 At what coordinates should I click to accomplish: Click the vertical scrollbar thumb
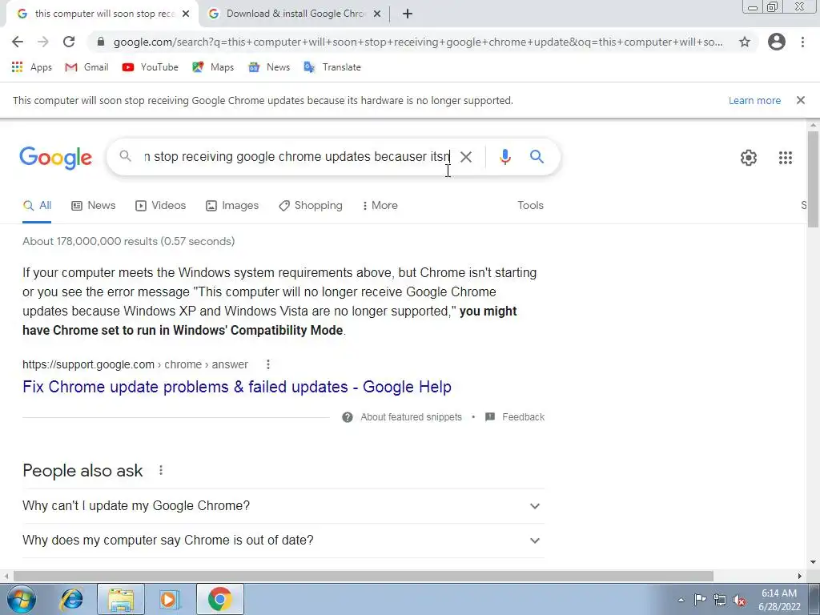[813, 179]
